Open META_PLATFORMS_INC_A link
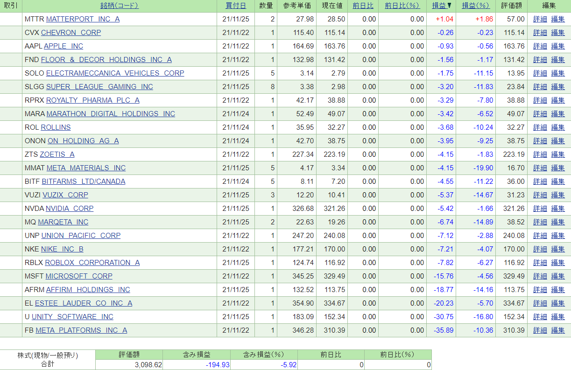The image size is (571, 370). (81, 330)
